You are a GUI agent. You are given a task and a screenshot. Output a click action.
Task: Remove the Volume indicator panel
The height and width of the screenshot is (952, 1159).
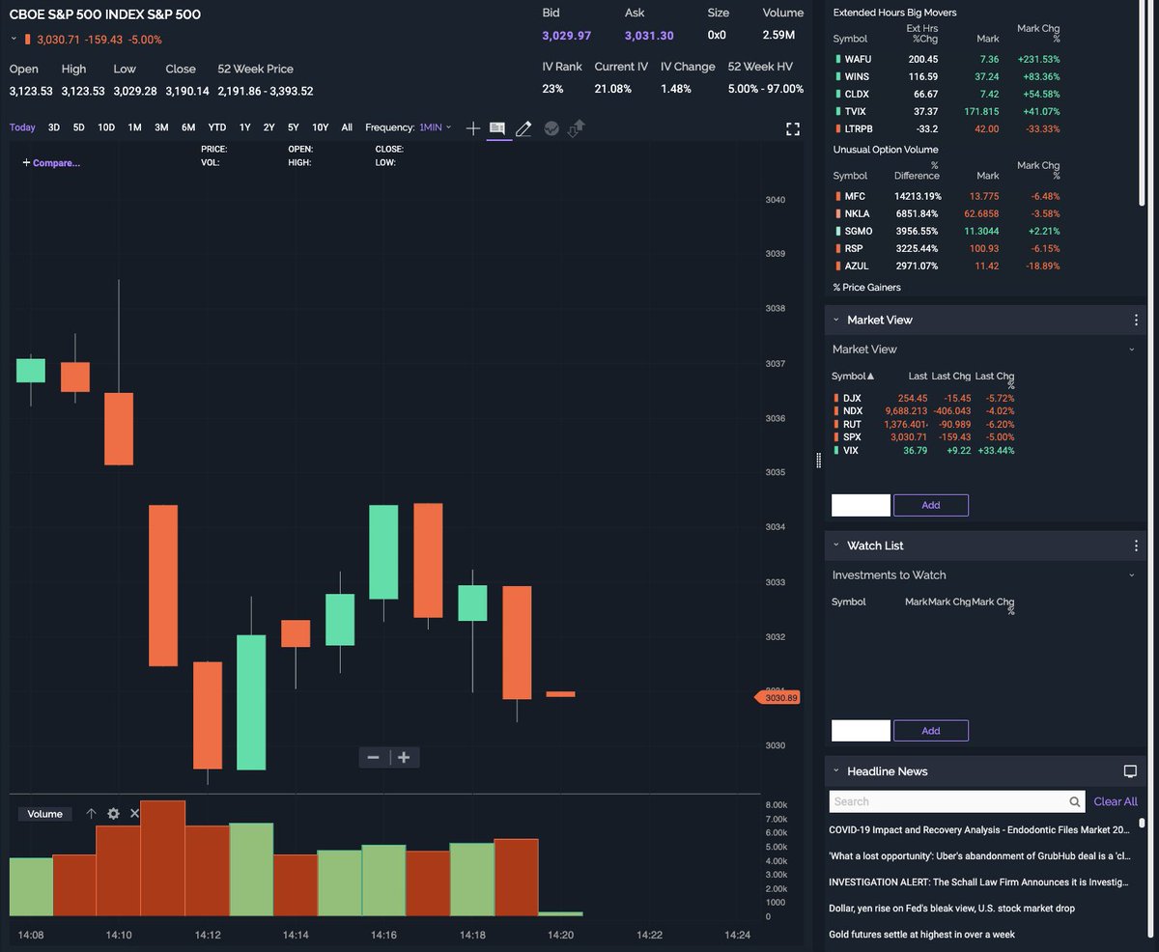pyautogui.click(x=134, y=814)
